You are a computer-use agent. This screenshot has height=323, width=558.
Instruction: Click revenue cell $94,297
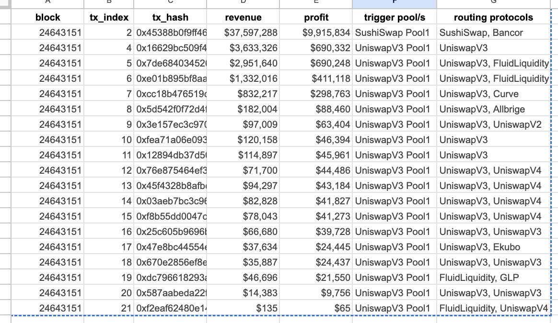(243, 186)
